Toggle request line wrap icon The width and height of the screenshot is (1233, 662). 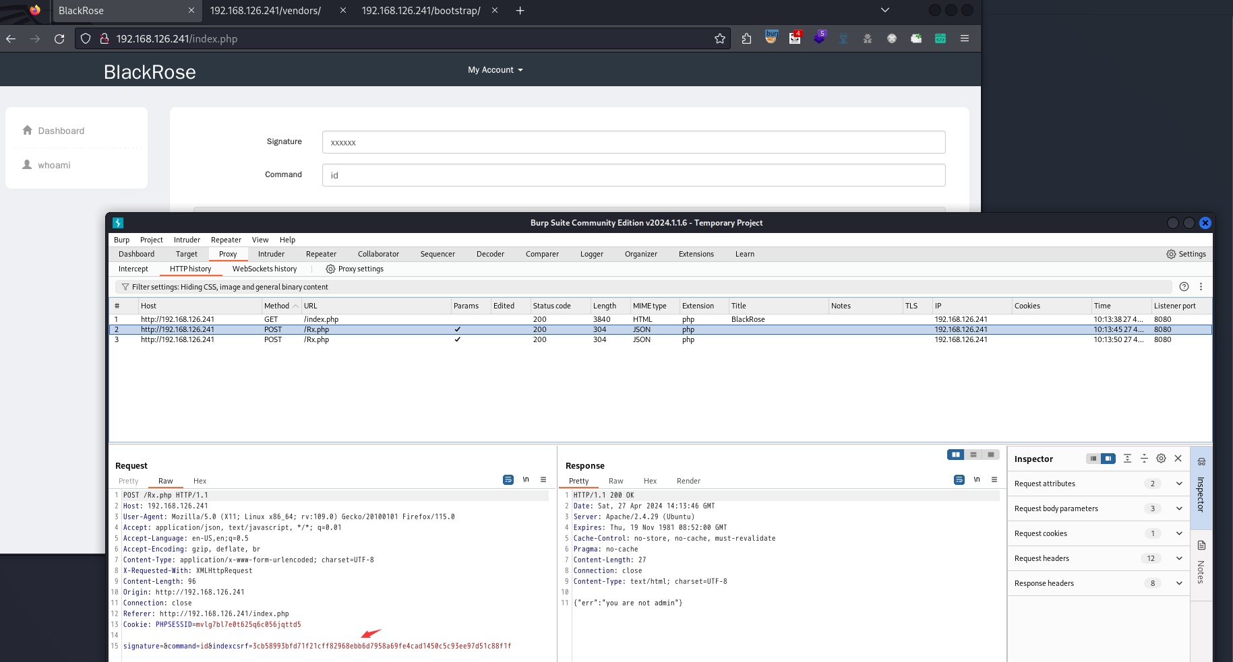(508, 479)
